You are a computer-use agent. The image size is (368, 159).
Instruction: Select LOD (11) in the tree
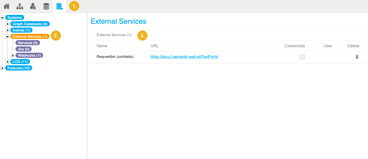[20, 62]
